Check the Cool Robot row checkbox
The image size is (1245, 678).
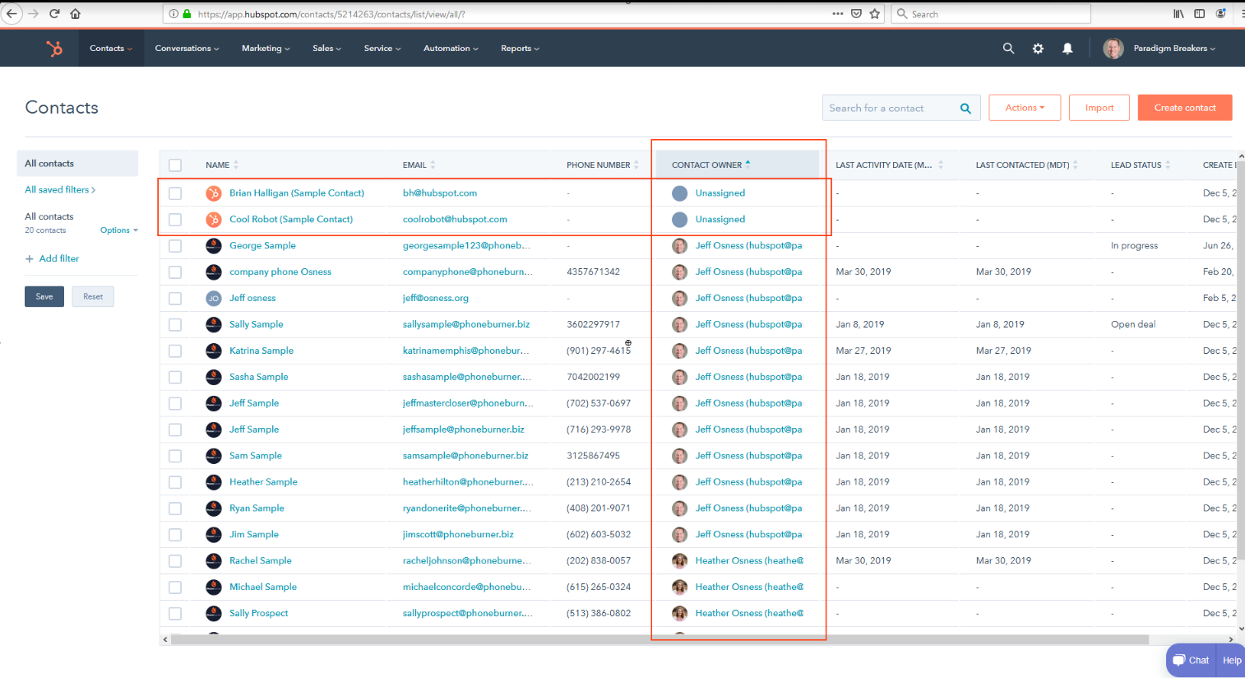[x=175, y=220]
